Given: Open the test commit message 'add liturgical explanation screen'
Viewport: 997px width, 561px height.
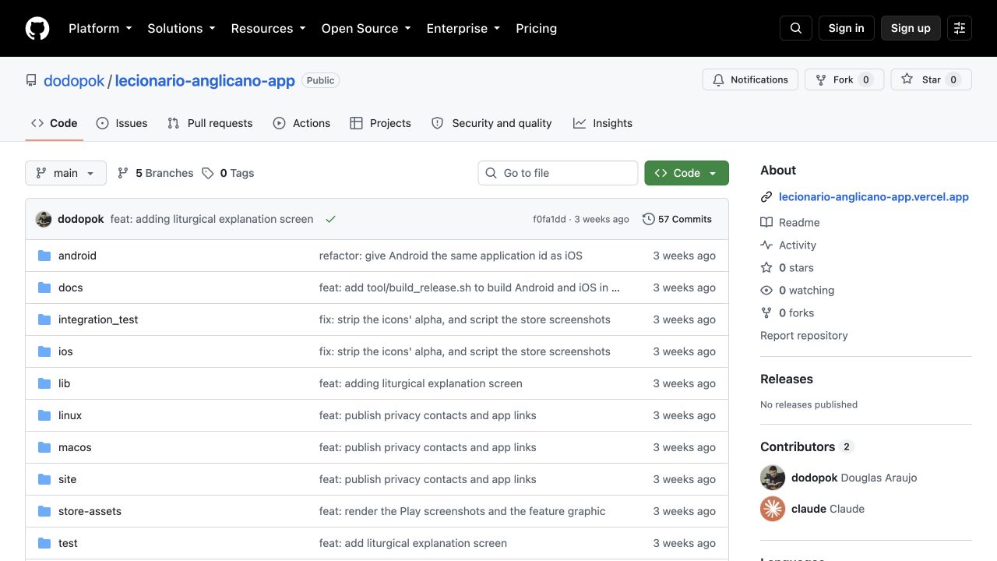Looking at the screenshot, I should tap(413, 543).
